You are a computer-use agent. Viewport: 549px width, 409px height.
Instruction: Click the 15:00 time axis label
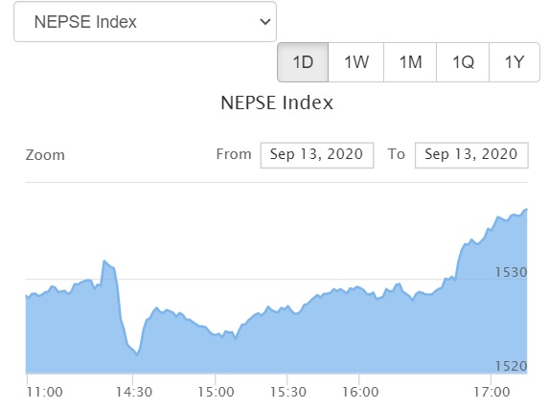(216, 392)
